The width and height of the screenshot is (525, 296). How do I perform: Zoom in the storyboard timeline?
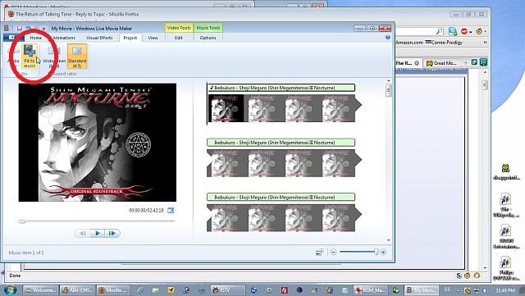[x=383, y=252]
